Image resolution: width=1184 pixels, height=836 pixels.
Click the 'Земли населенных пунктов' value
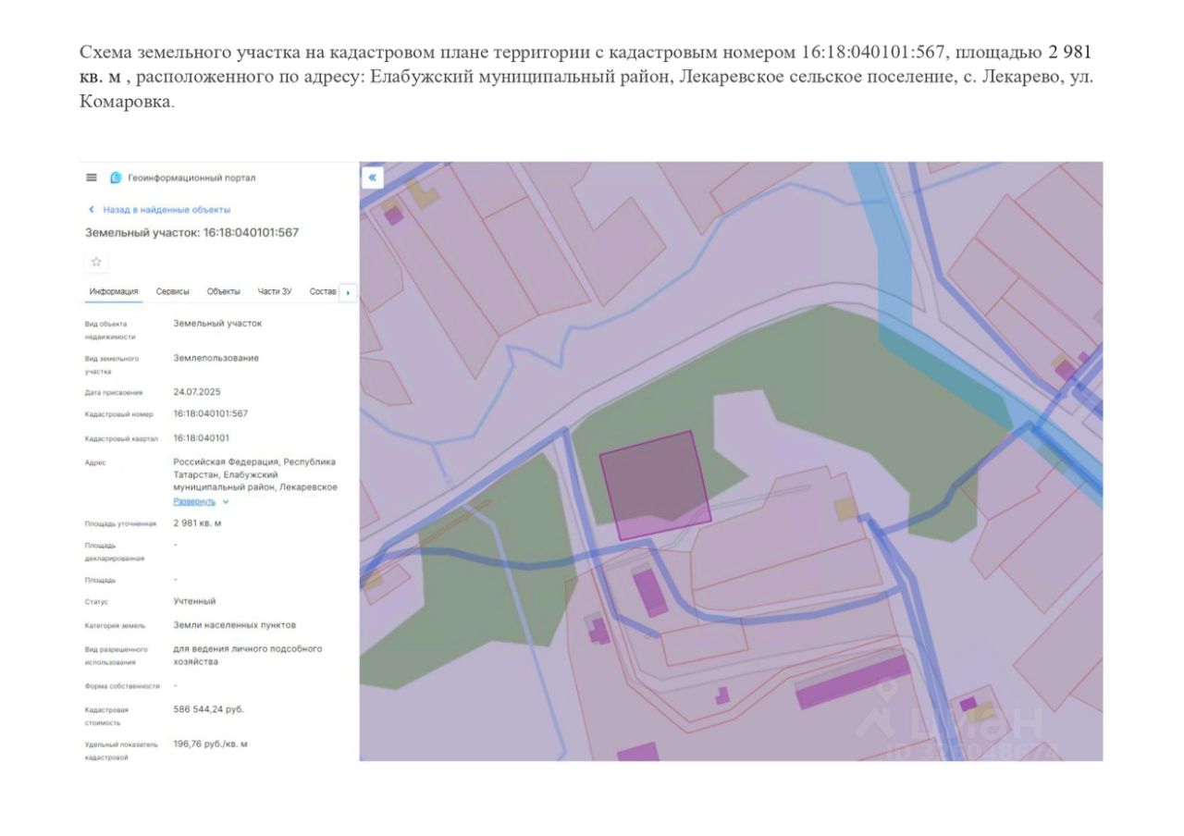pos(235,625)
